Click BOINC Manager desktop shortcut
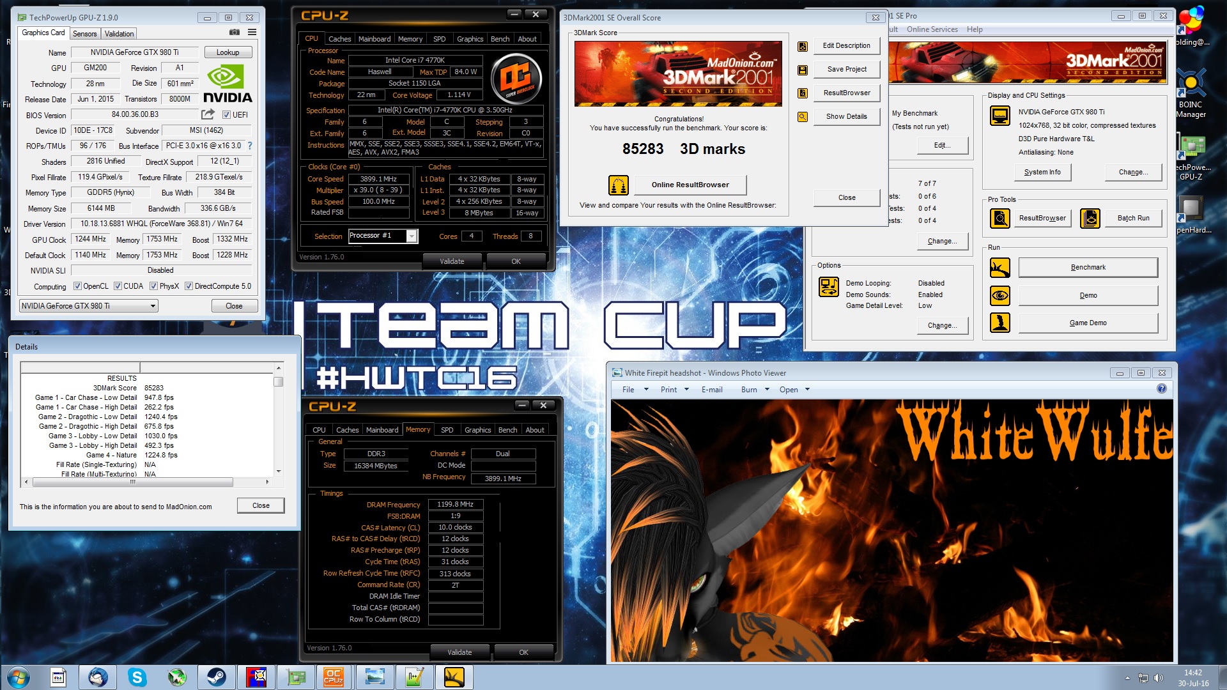Viewport: 1227px width, 690px height. point(1191,94)
